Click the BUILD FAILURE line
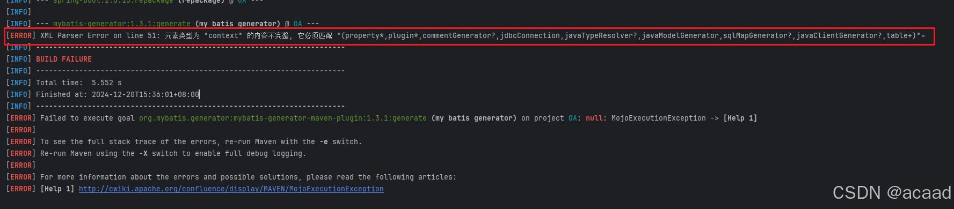Viewport: 954px width, 209px height. [x=64, y=59]
